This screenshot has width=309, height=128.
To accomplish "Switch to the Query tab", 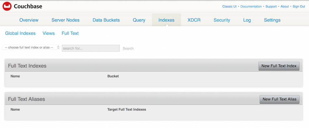I will tap(139, 20).
